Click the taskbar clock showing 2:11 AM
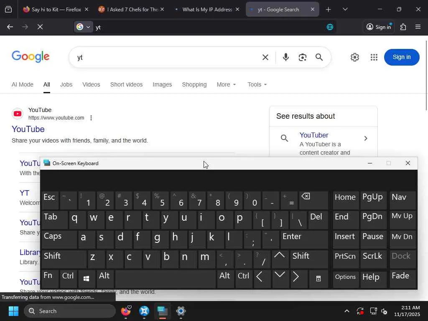 407,311
